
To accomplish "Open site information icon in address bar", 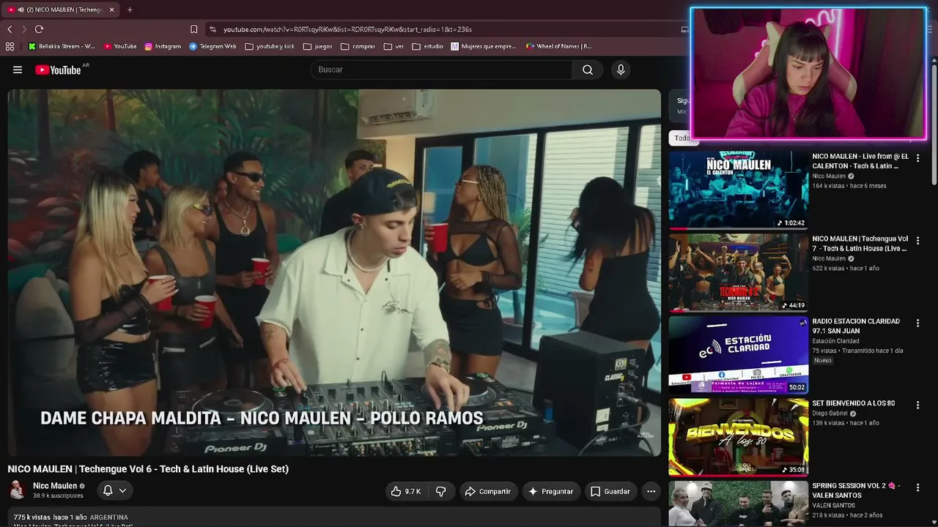I will [213, 29].
